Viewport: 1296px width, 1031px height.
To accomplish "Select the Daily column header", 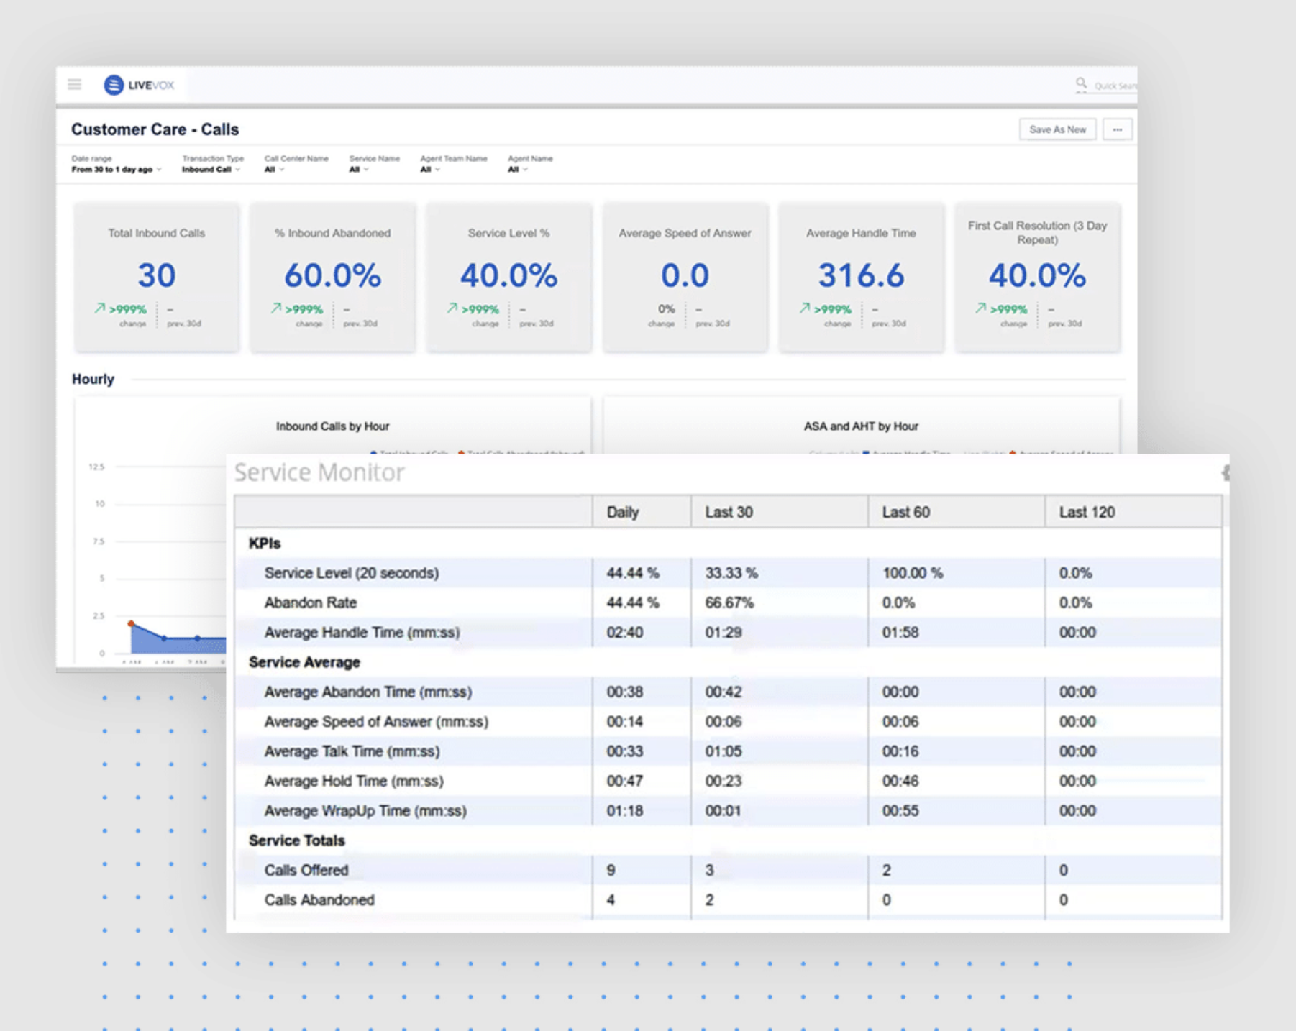I will coord(622,512).
